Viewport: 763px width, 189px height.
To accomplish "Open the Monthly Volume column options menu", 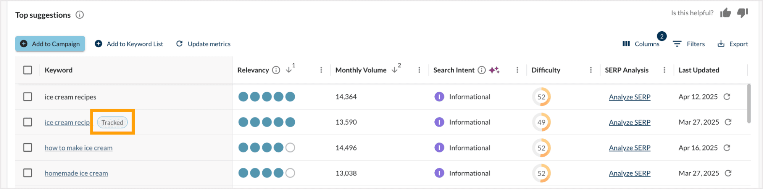I will click(x=419, y=70).
